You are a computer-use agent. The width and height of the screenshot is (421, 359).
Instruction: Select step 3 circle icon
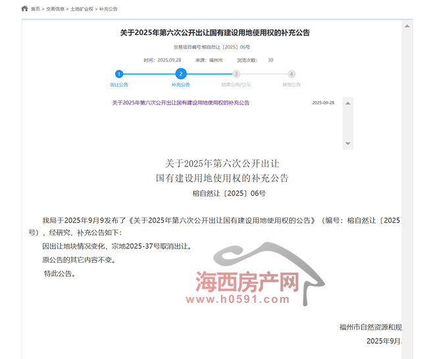pos(236,74)
